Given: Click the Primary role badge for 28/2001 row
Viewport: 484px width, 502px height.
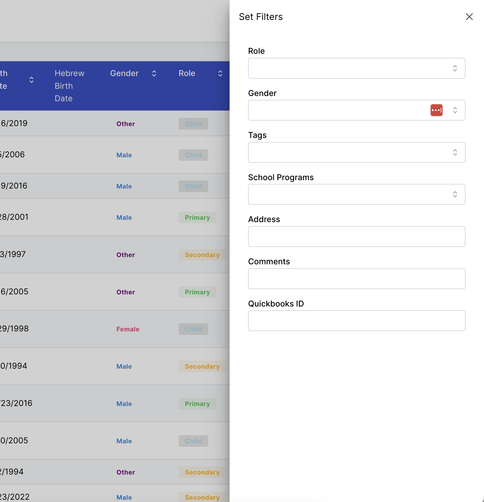Looking at the screenshot, I should coord(197,217).
